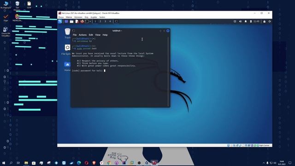This screenshot has width=295, height=166.
Task: Click the terminal window icon in its titlebar
Action: [x=73, y=31]
